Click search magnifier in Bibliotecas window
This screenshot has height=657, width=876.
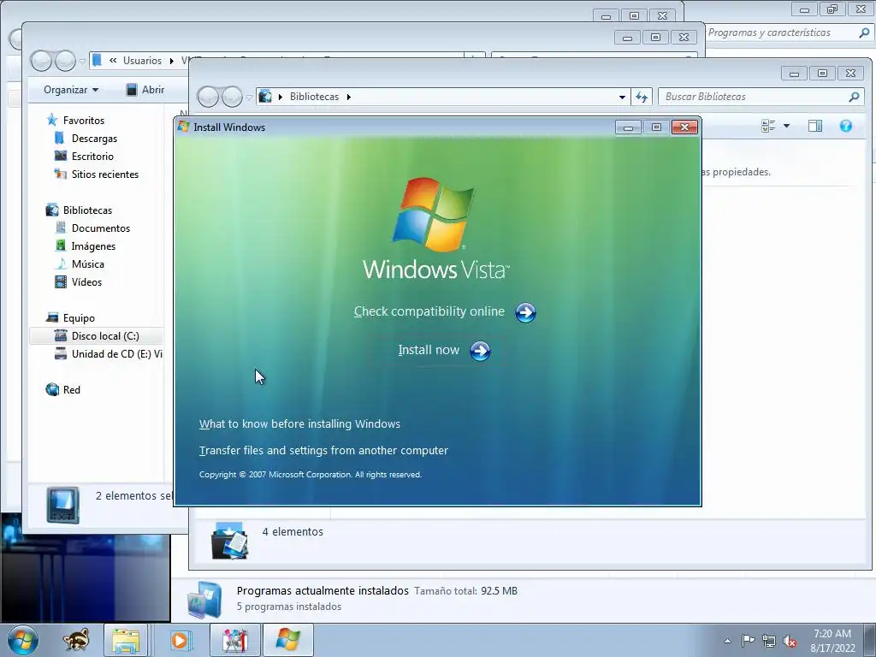pyautogui.click(x=854, y=97)
